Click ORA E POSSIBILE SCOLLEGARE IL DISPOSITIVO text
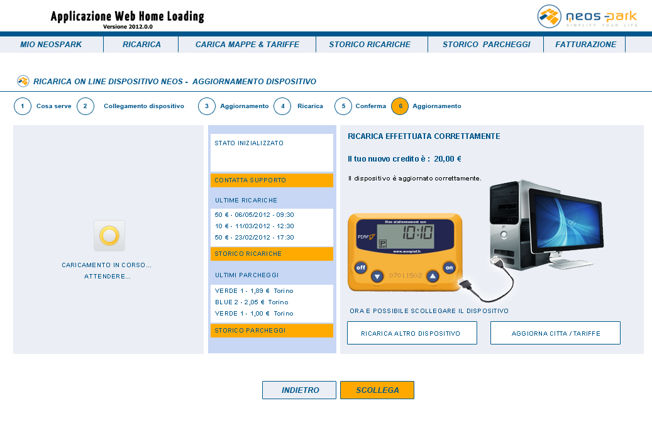Screen dimensions: 652x430 tap(429, 311)
